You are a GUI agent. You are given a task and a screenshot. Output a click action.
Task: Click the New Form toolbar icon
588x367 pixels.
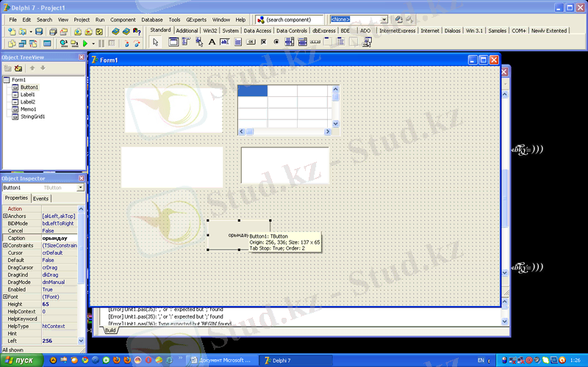click(x=47, y=44)
